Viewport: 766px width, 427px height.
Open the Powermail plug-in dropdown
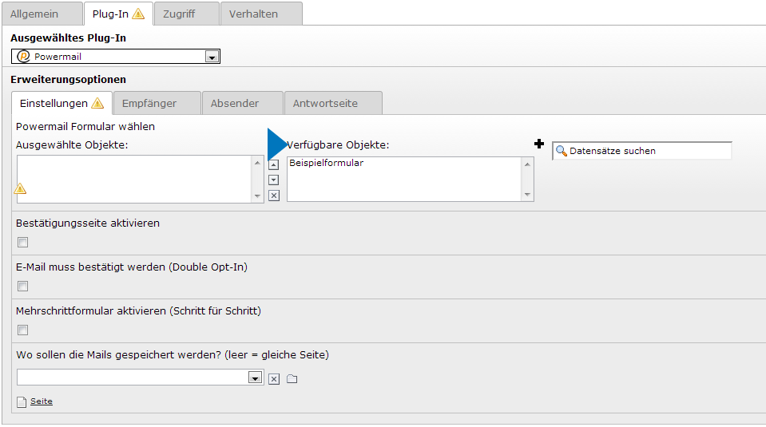tap(212, 57)
